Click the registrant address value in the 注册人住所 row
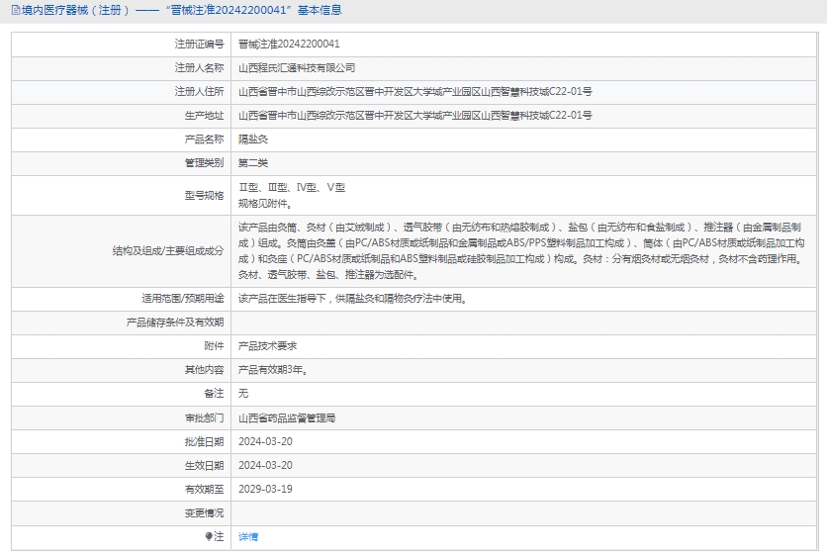The height and width of the screenshot is (555, 827). [414, 92]
